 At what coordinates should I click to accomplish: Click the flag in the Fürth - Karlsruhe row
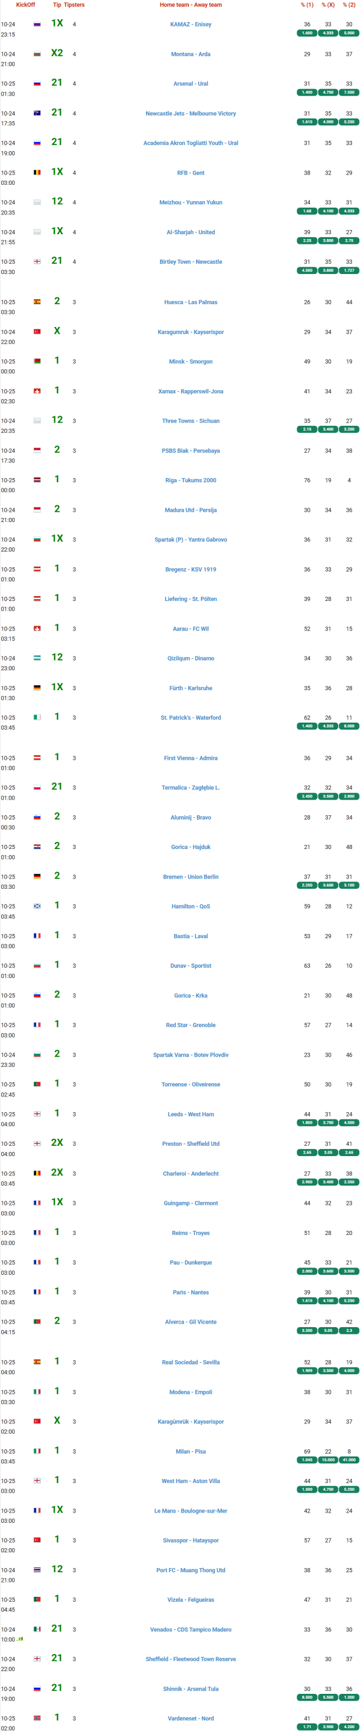(37, 688)
